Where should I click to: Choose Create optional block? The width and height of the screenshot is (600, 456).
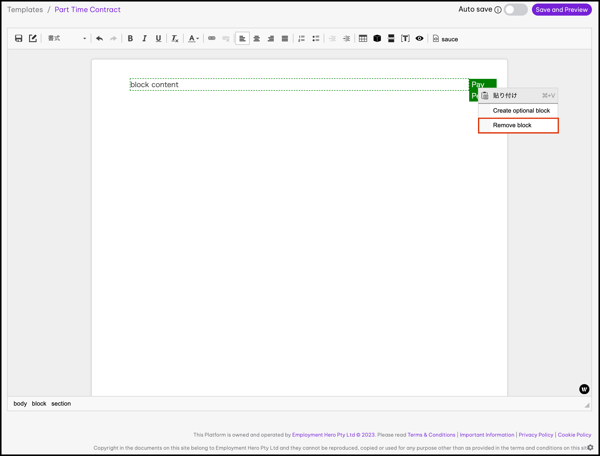tap(521, 111)
